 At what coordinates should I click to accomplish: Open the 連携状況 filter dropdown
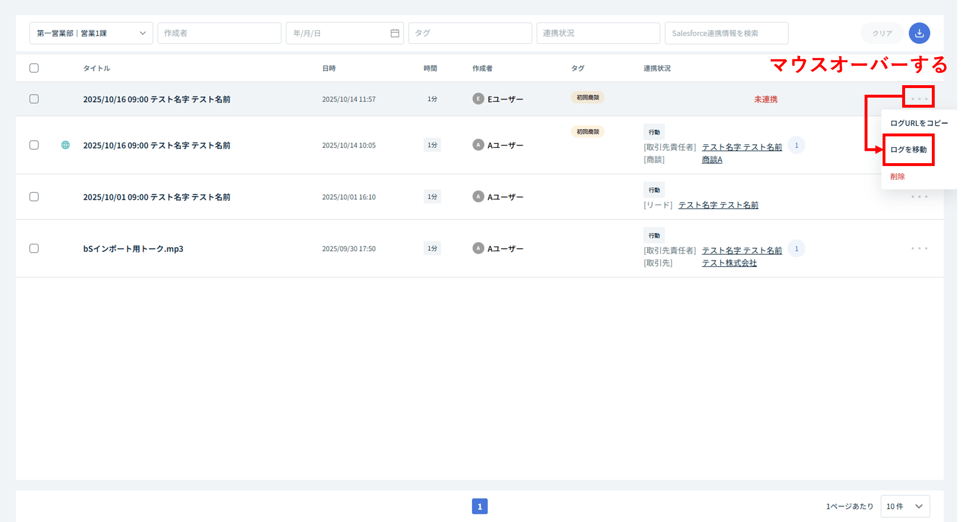(598, 33)
